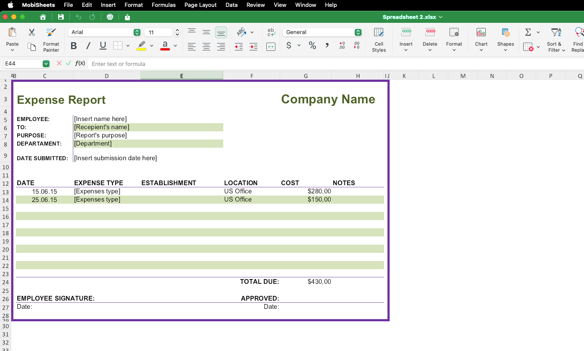
Task: Open the File menu
Action: pyautogui.click(x=68, y=5)
